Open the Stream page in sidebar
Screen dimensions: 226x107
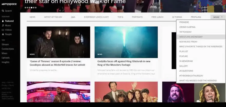tap(5, 44)
